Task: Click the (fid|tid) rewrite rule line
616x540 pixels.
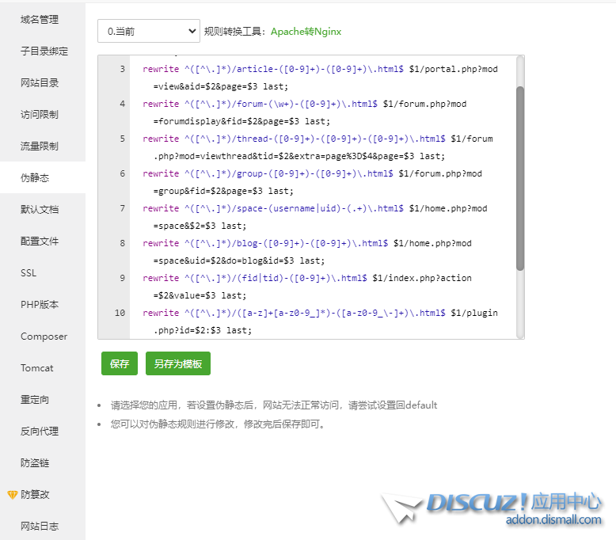Action: 307,287
